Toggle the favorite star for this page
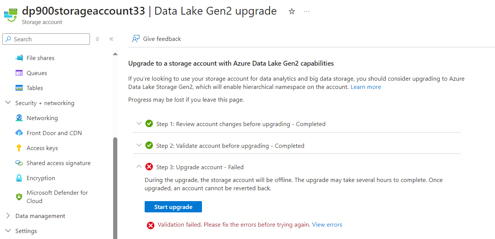The height and width of the screenshot is (239, 495). click(291, 11)
